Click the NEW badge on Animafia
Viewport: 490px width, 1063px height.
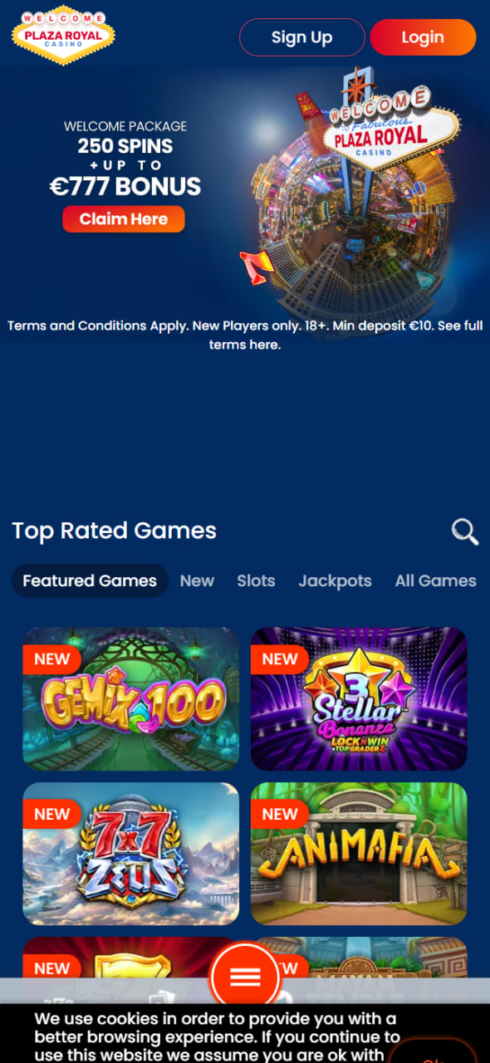pos(279,814)
